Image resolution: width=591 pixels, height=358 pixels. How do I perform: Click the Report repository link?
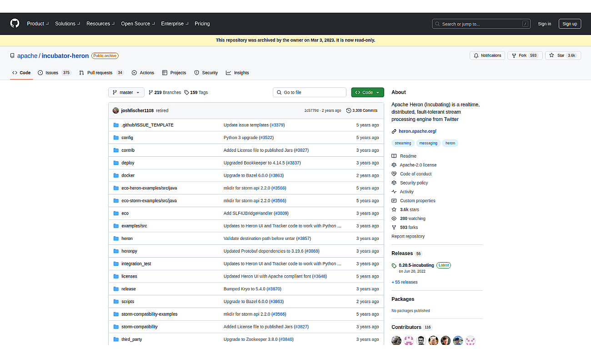(x=408, y=236)
